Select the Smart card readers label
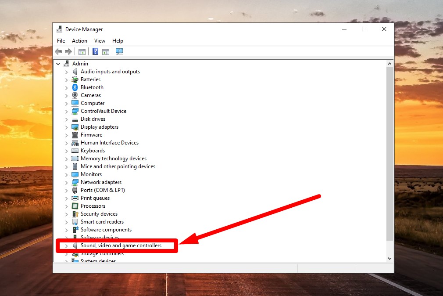Viewport: 443px width, 296px height. 102,222
